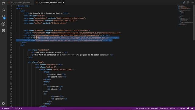Open the Source Control view
Image resolution: width=195 pixels, height=110 pixels.
3,17
